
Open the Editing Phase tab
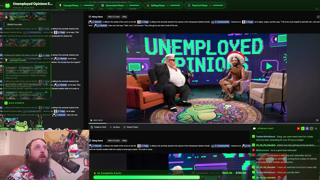pos(163,5)
